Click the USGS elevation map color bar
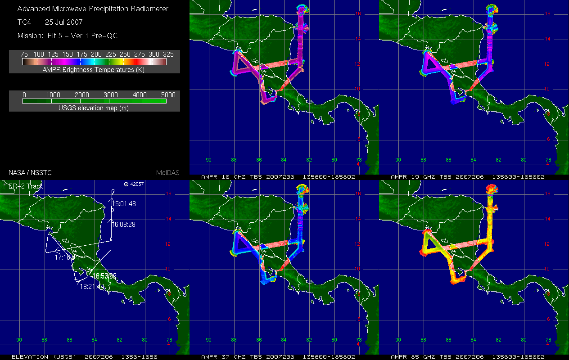Screen dimensions: 569x360 (x=94, y=101)
